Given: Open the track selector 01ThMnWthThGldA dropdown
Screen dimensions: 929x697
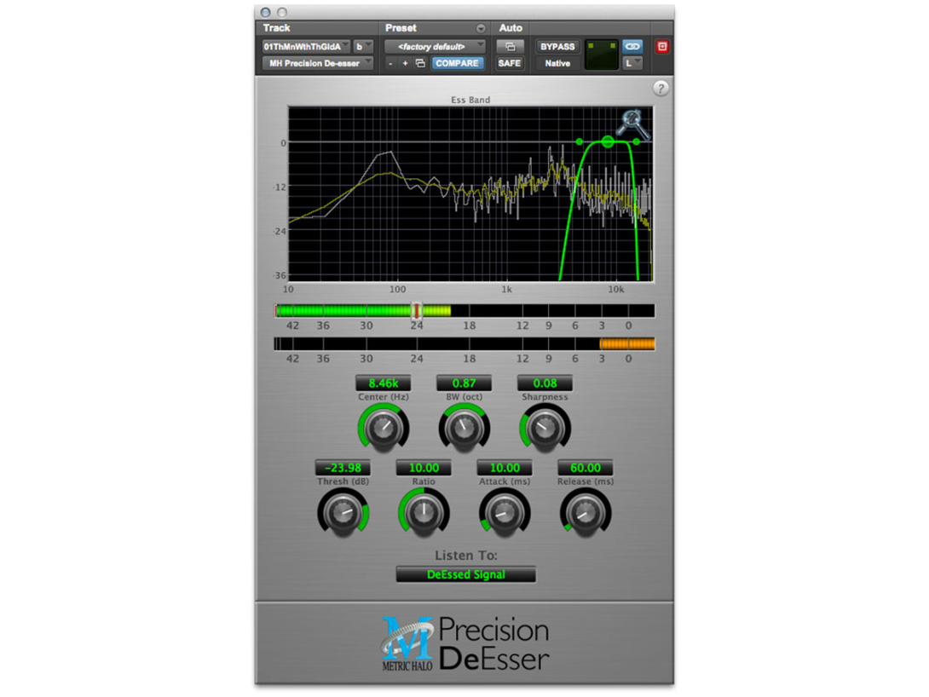Looking at the screenshot, I should (x=306, y=46).
